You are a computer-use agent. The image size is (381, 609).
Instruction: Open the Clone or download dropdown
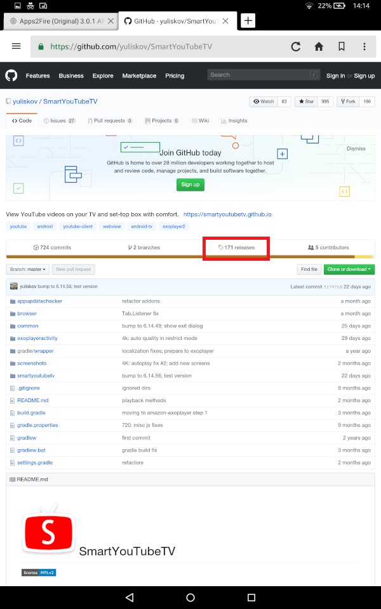(349, 269)
